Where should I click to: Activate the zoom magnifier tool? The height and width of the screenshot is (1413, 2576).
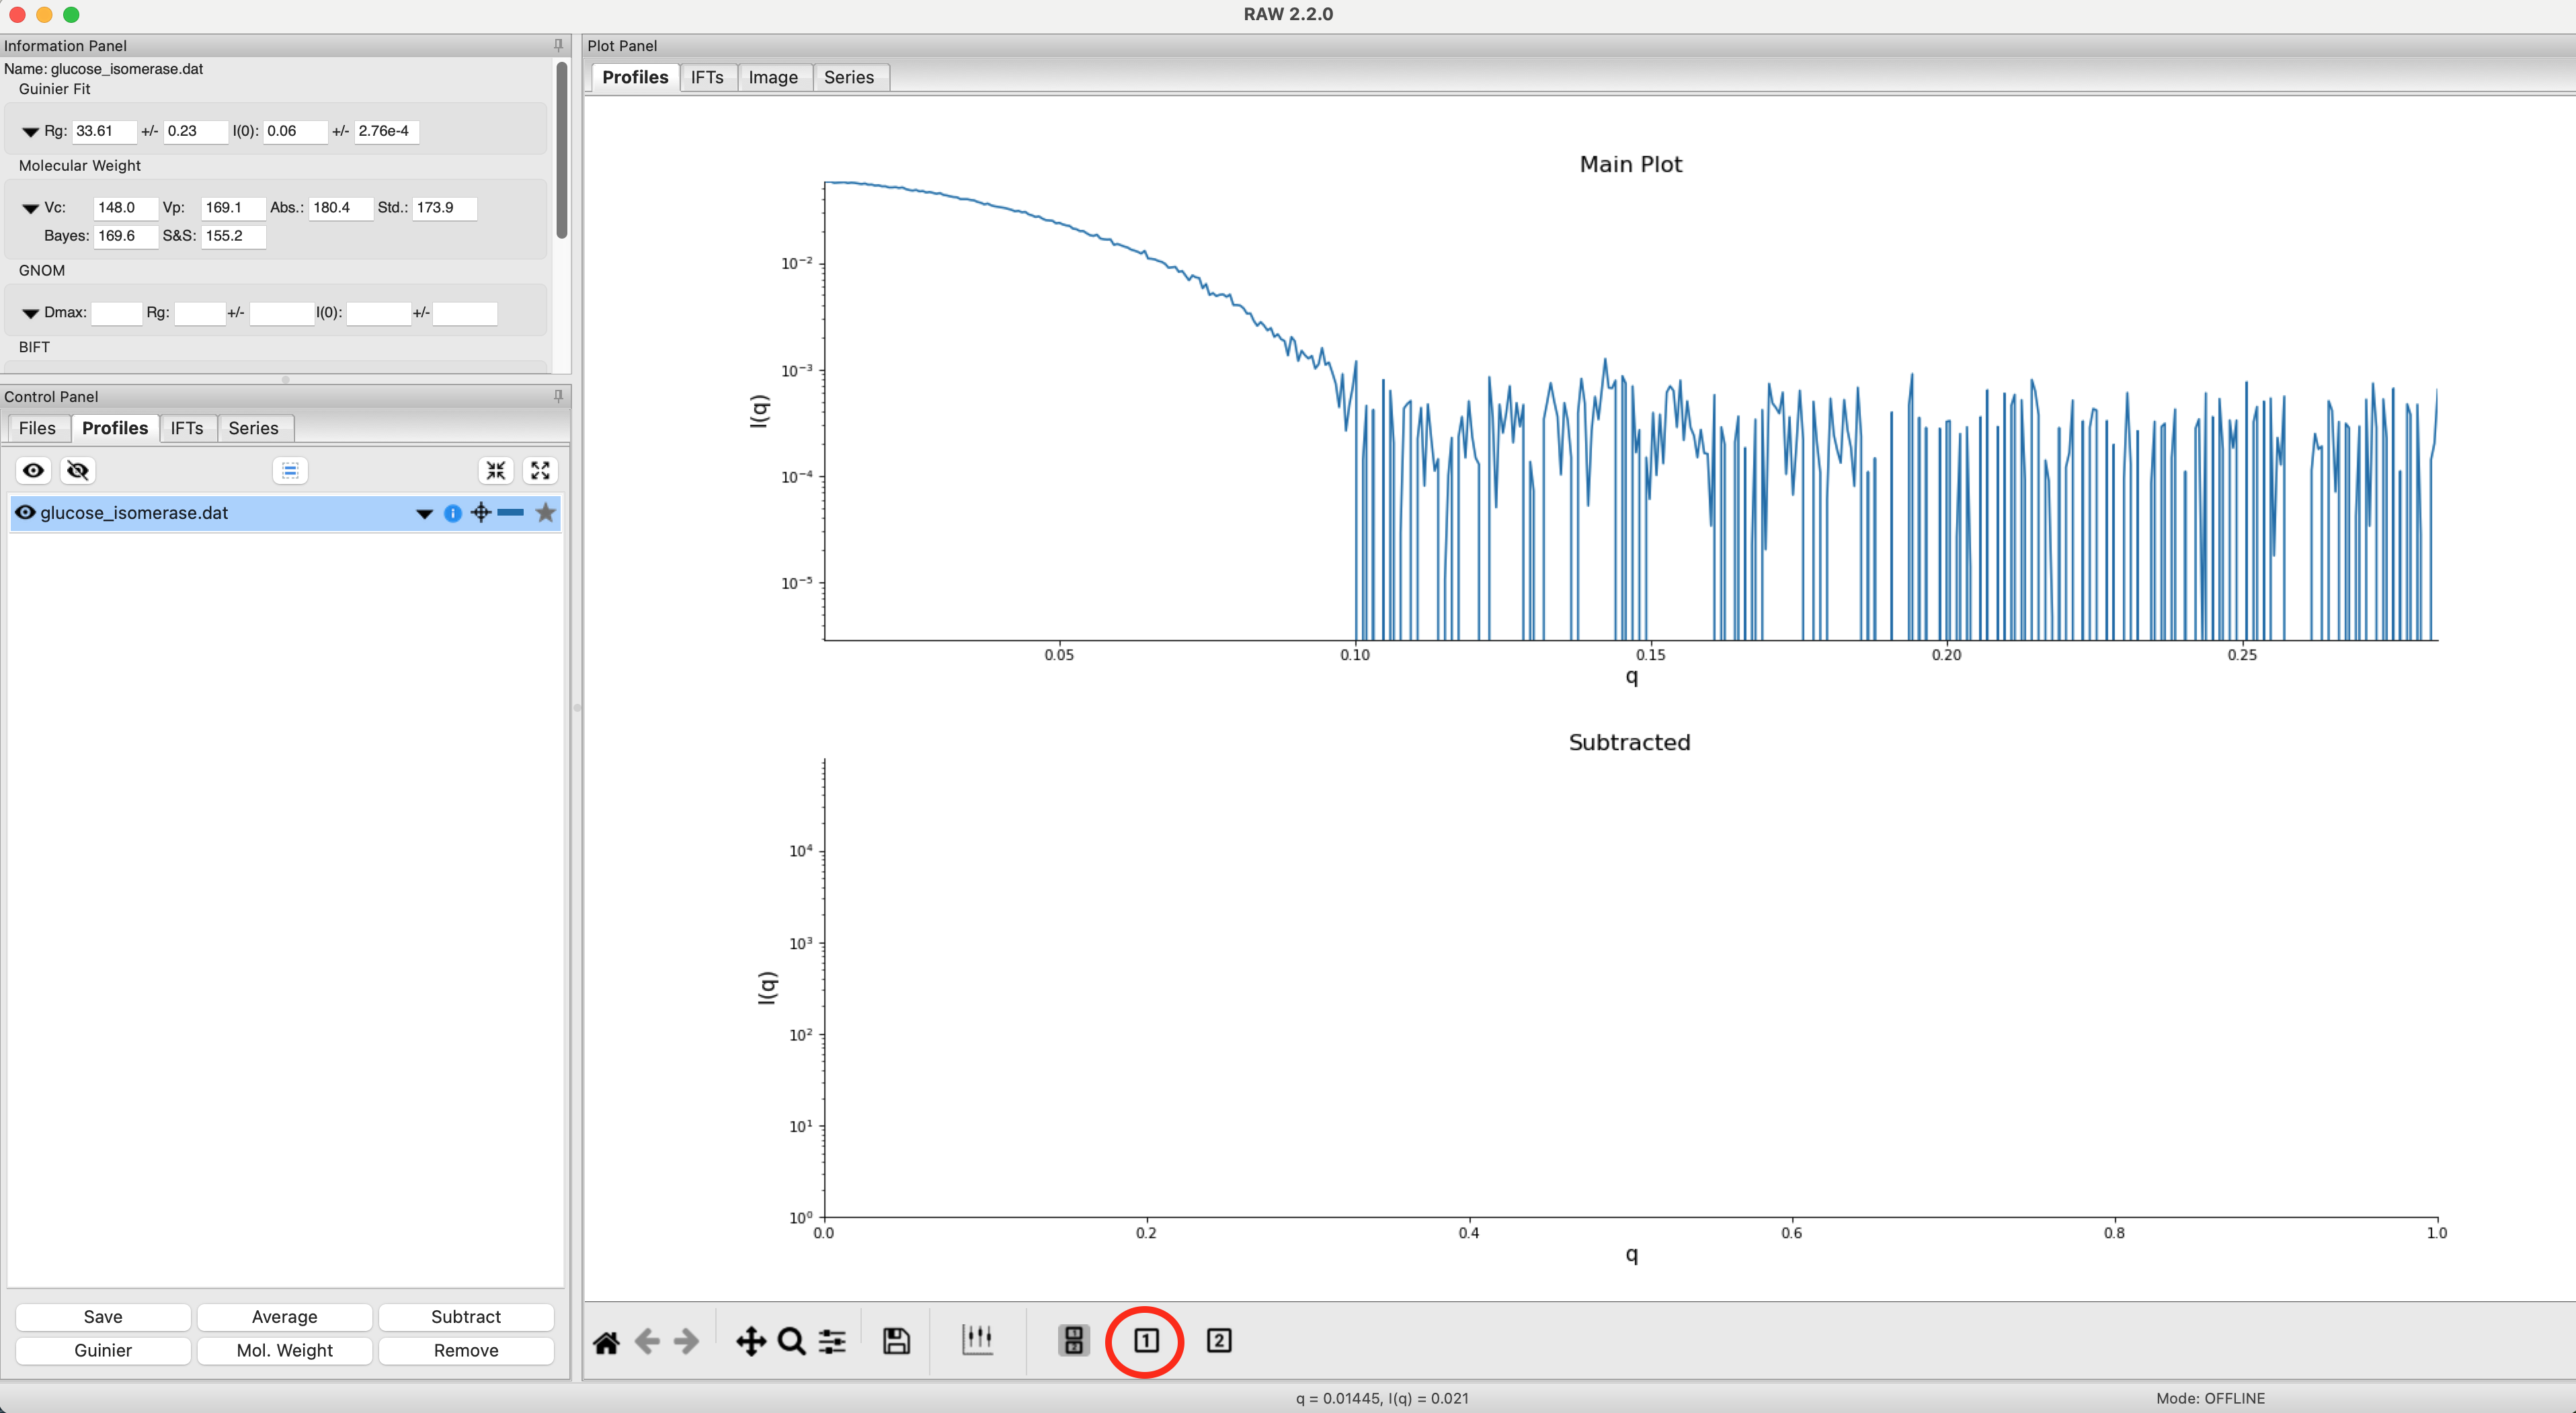coord(791,1341)
